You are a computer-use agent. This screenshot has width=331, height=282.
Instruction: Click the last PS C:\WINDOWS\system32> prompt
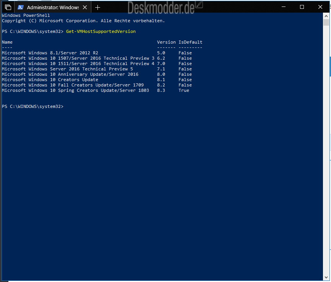33,106
